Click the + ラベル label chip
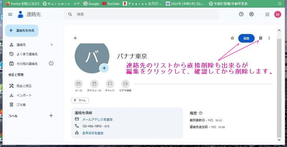 (80, 100)
